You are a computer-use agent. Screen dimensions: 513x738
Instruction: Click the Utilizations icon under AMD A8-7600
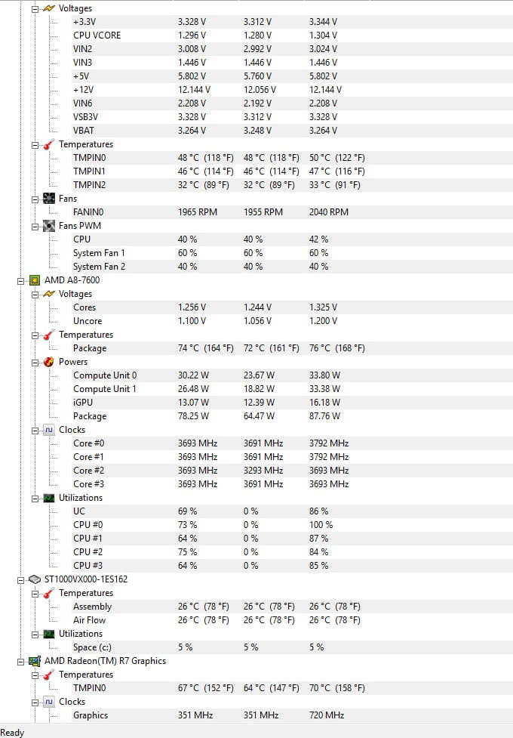coord(48,498)
